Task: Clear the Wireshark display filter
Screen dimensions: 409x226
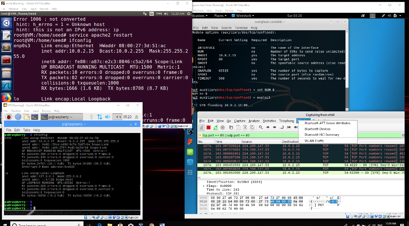Action: click(403, 135)
